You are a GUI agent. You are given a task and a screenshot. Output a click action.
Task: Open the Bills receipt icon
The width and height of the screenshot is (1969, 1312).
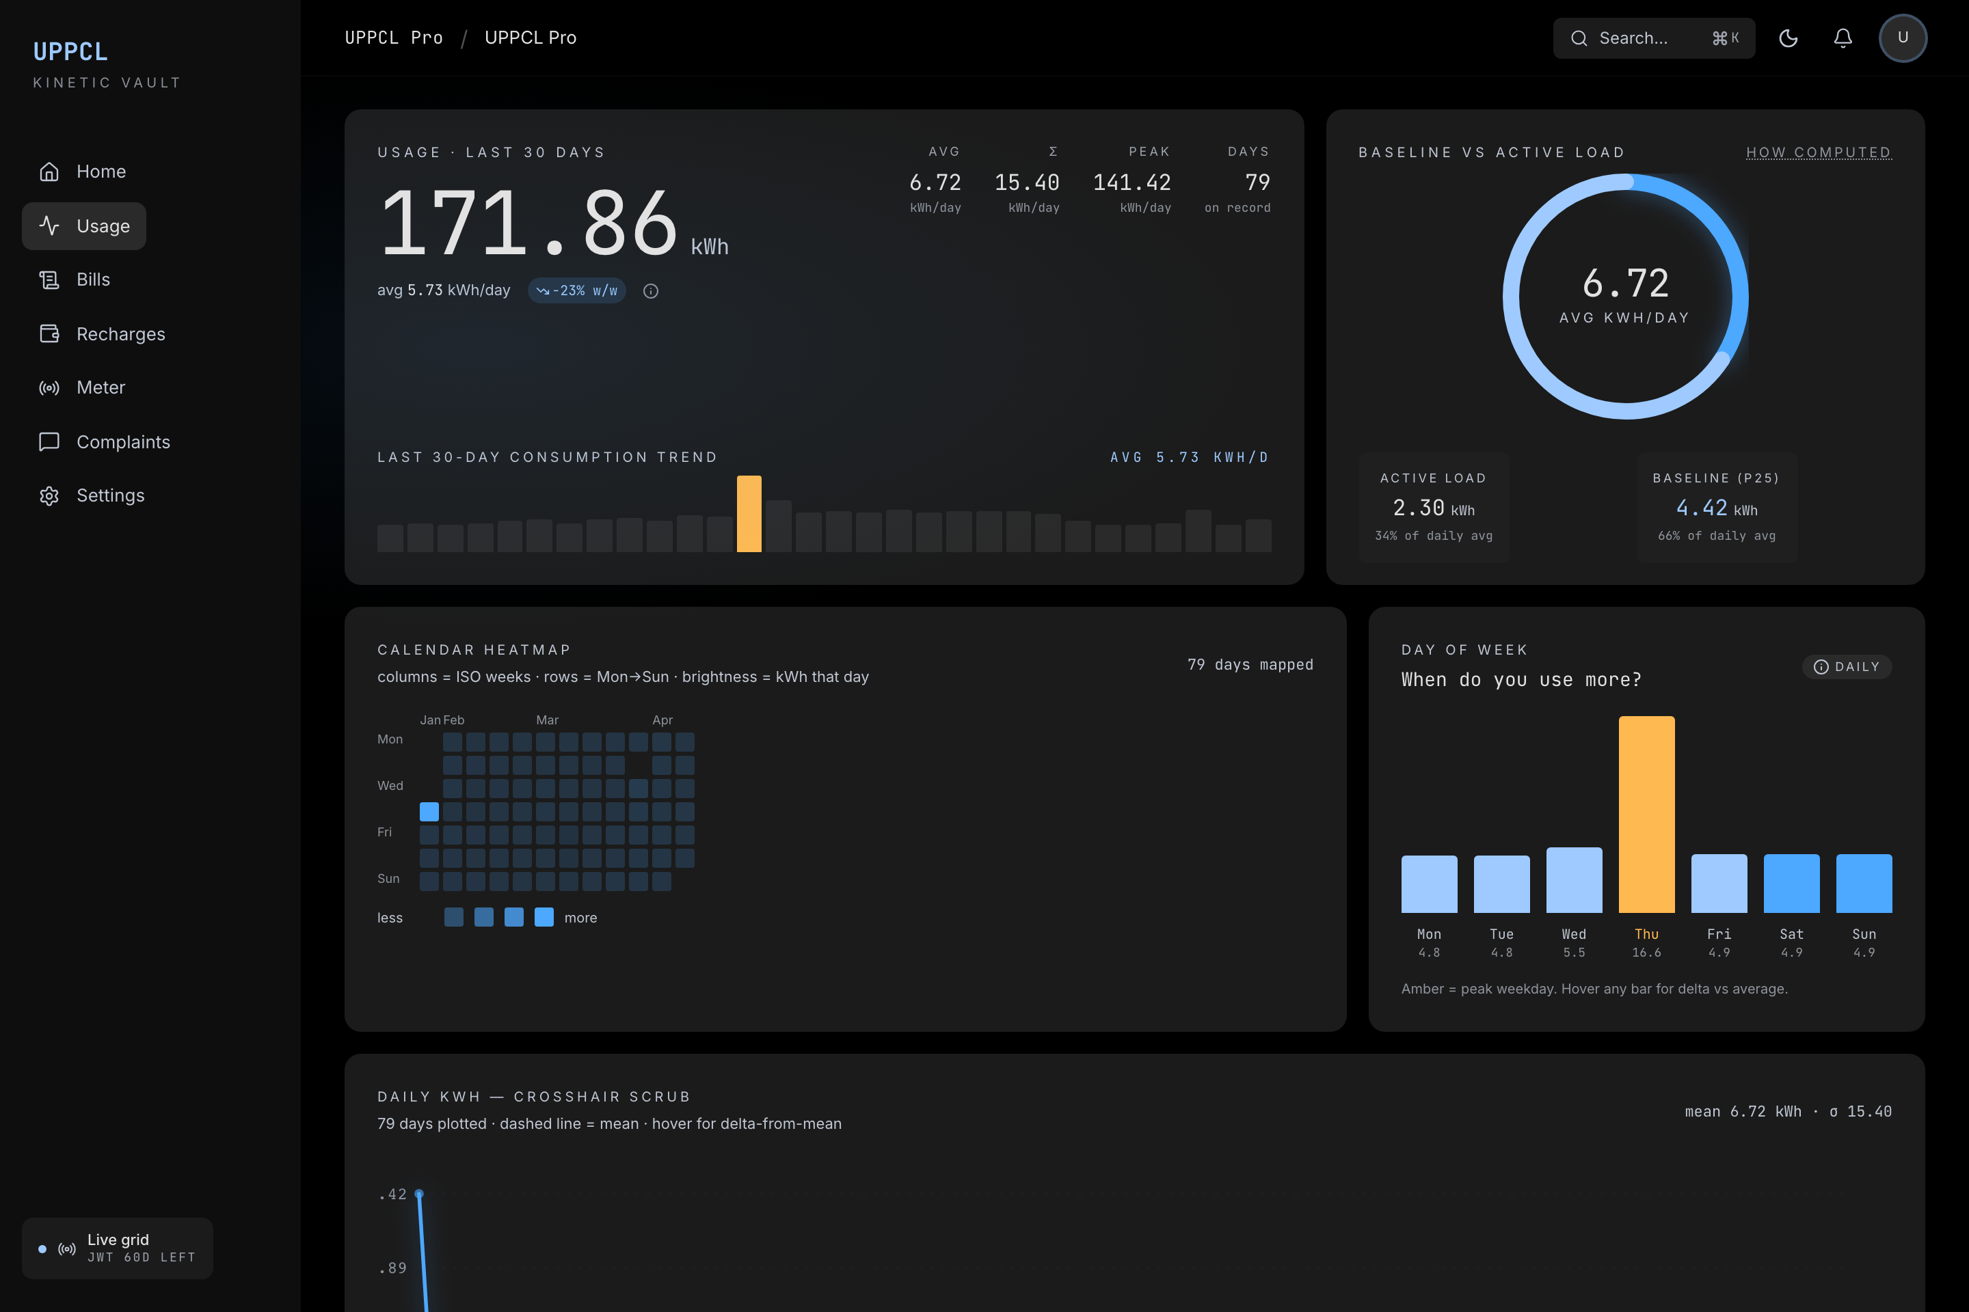coord(49,279)
